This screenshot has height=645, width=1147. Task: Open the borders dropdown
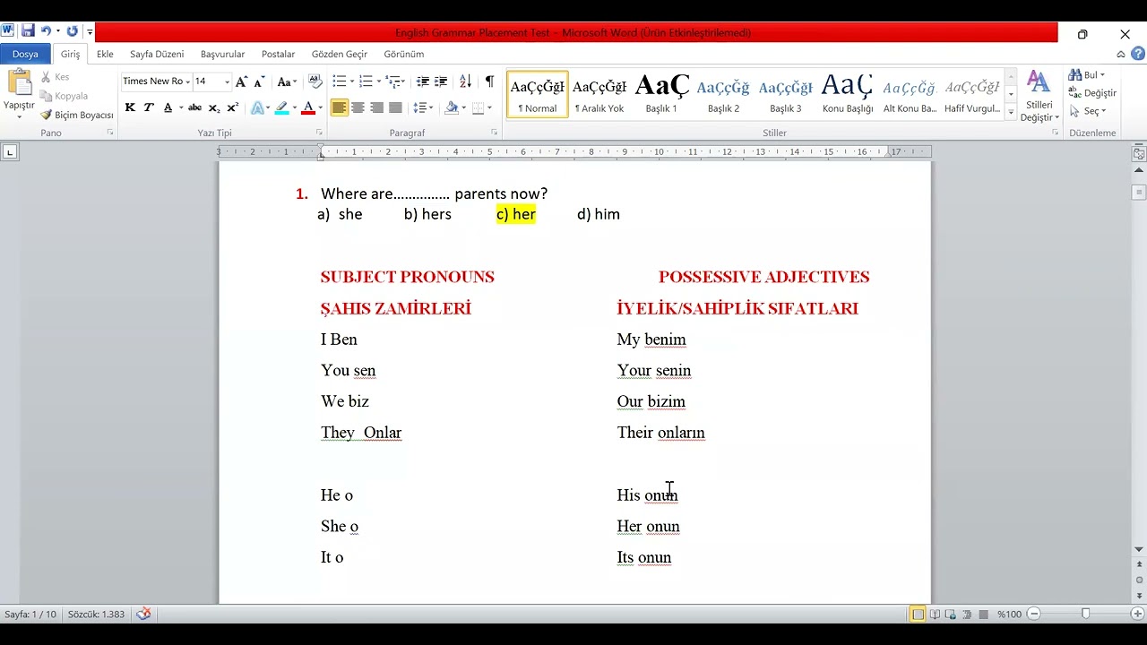[489, 107]
